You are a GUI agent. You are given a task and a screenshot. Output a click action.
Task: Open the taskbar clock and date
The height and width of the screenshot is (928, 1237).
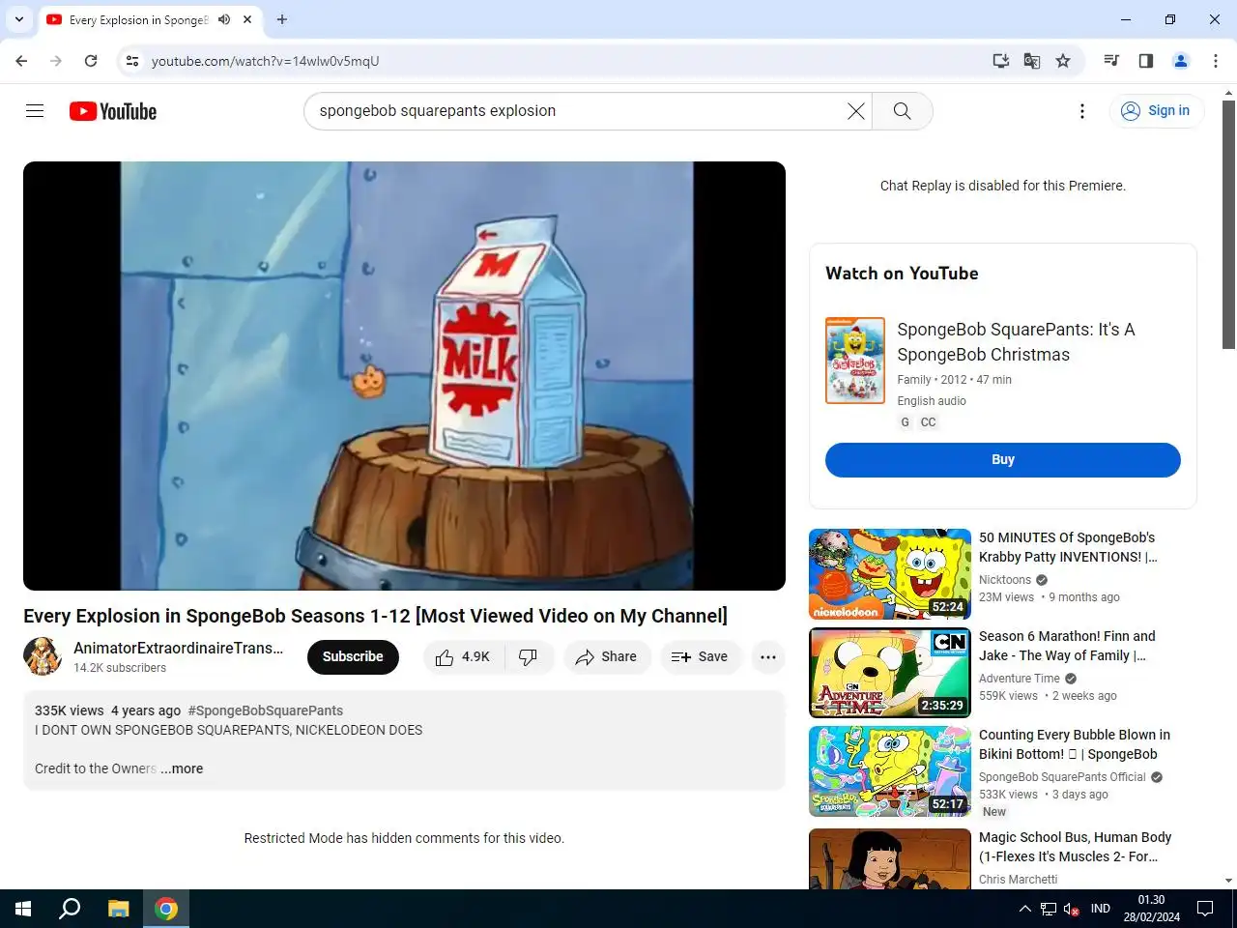[x=1152, y=909]
